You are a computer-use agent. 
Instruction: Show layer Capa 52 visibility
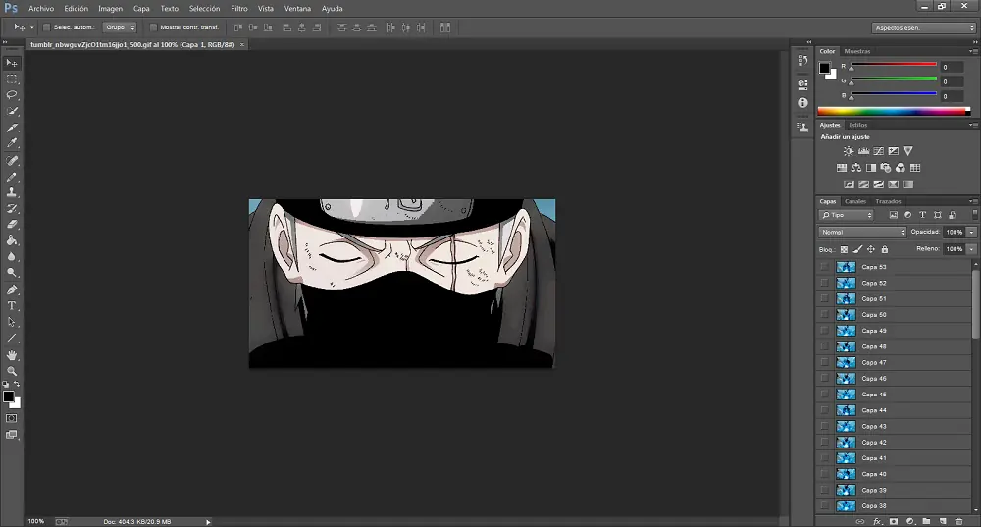click(x=825, y=283)
